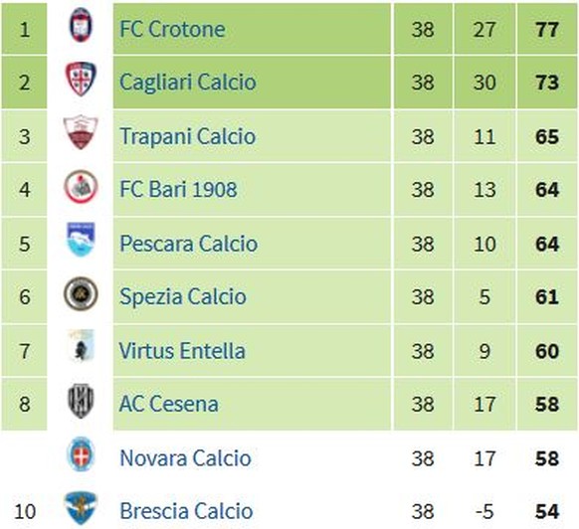Click the Virtus Entella crest

point(82,346)
